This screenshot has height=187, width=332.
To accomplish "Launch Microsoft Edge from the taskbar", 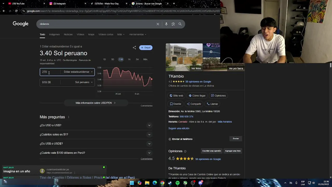I will pyautogui.click(x=155, y=183).
